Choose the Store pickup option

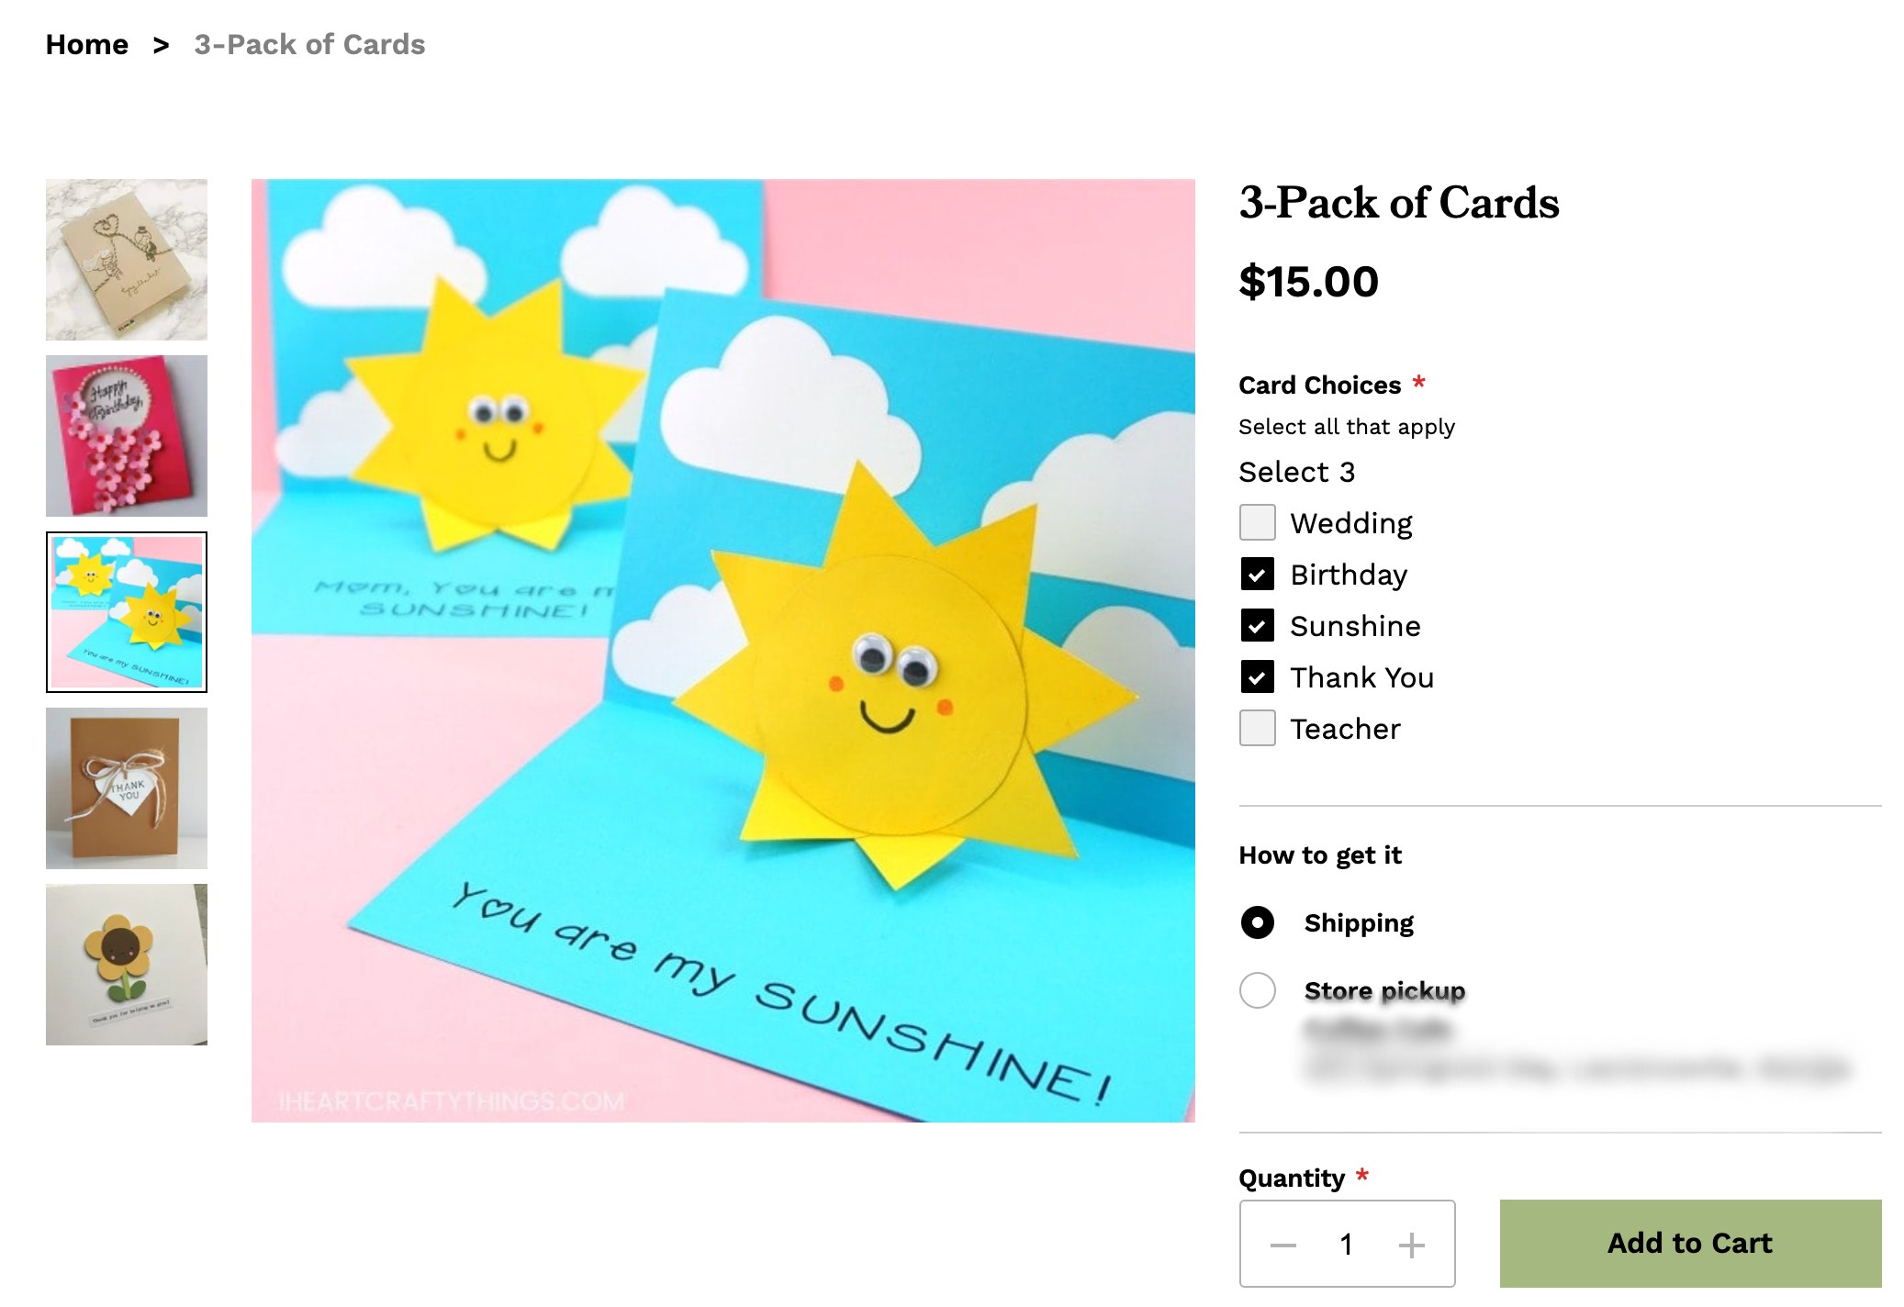[x=1257, y=990]
